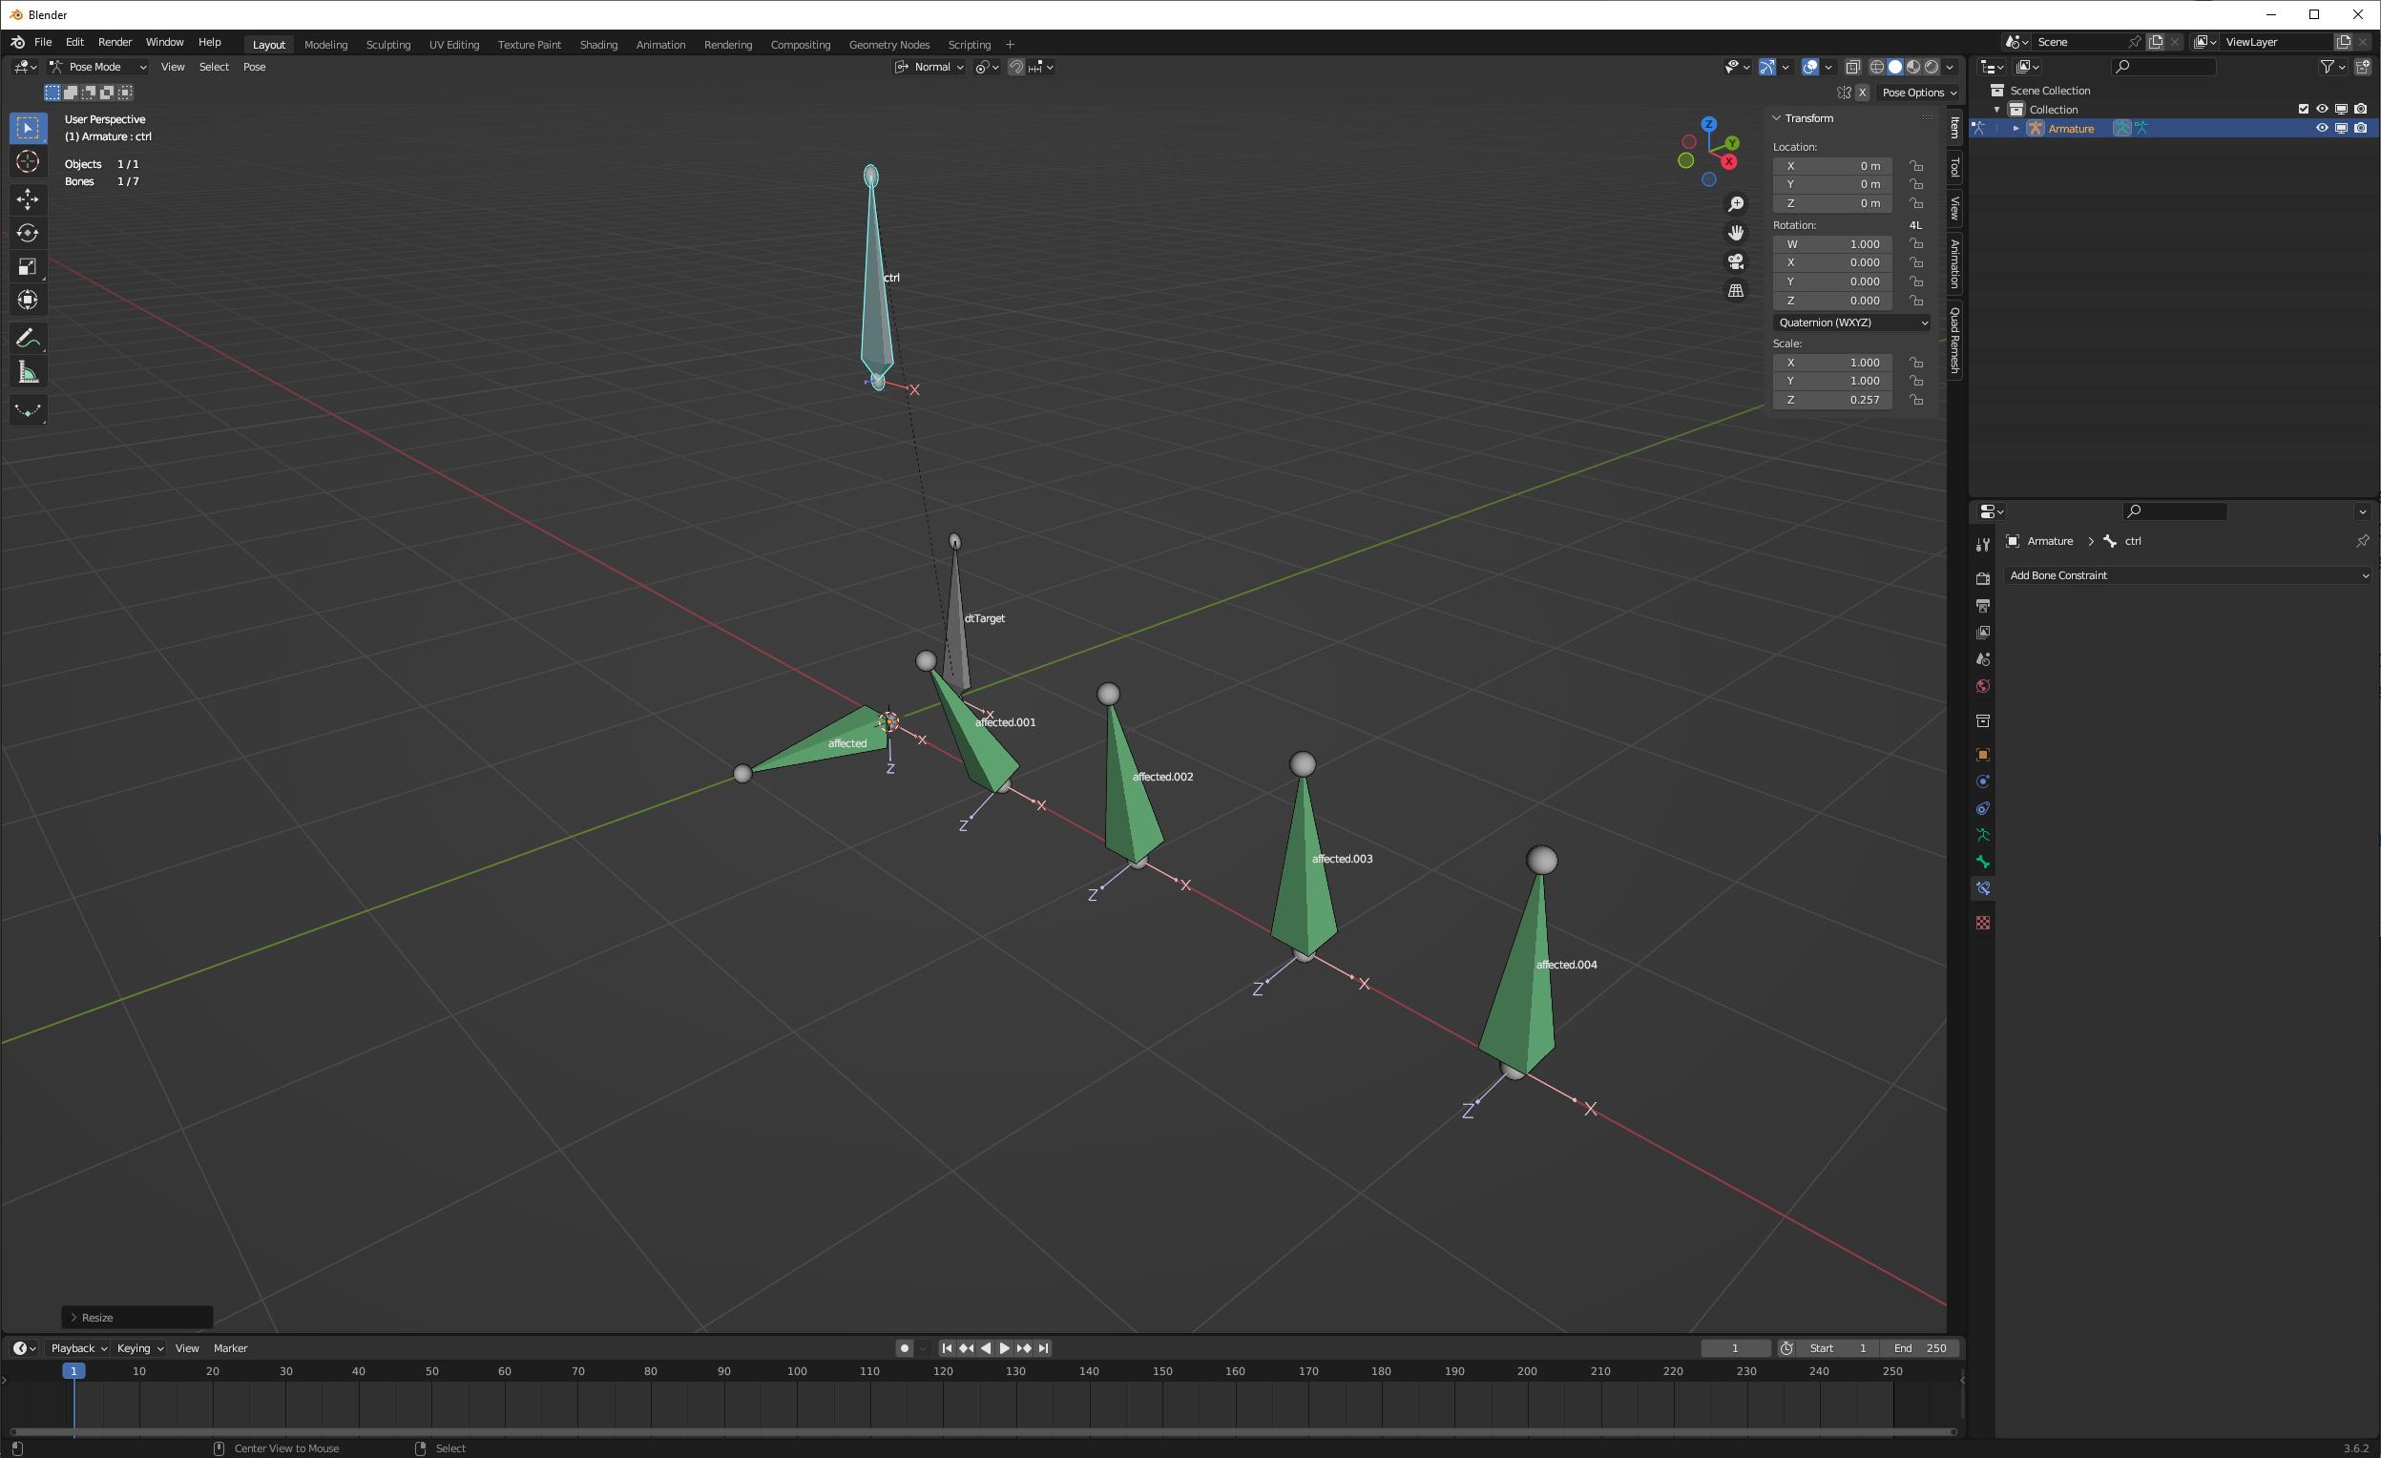Open View Layer properties tab
Screen dimensions: 2381x1458
point(1983,632)
